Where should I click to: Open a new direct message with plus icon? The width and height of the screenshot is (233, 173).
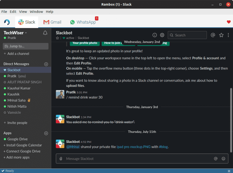click(x=46, y=64)
